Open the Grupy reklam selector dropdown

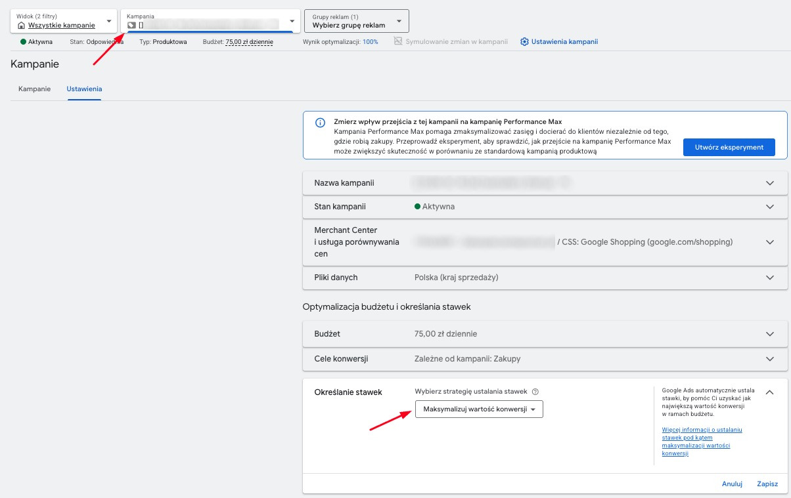(x=356, y=21)
